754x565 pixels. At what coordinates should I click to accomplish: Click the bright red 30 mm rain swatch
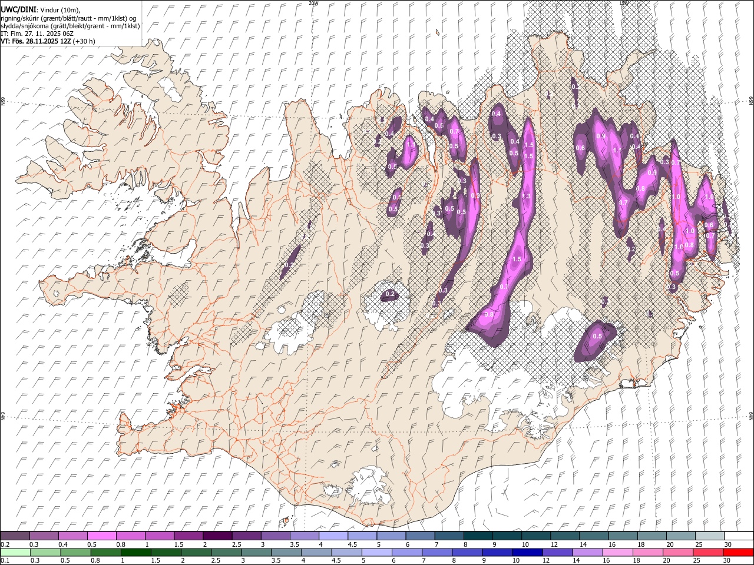tap(739, 552)
